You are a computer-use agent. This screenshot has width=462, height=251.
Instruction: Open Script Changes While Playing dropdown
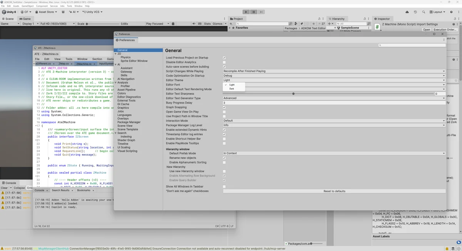pos(334,71)
